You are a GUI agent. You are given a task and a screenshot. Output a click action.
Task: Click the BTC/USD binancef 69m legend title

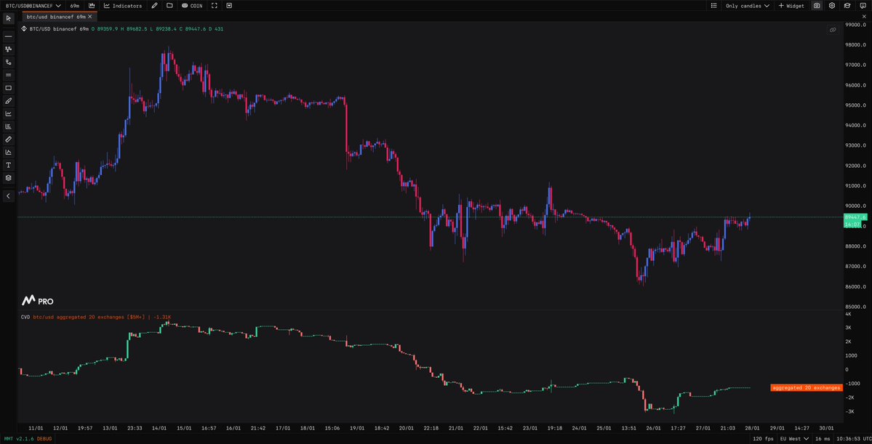coord(60,28)
